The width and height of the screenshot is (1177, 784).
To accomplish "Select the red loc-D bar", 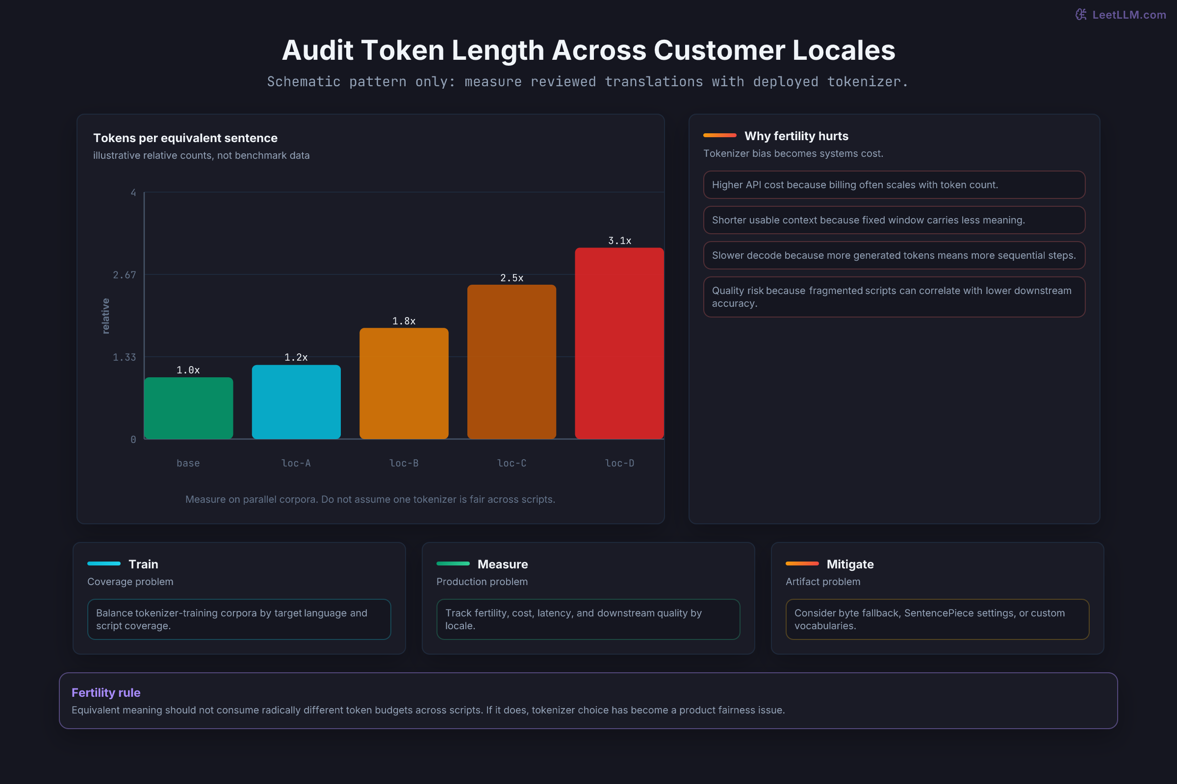I will (x=619, y=343).
